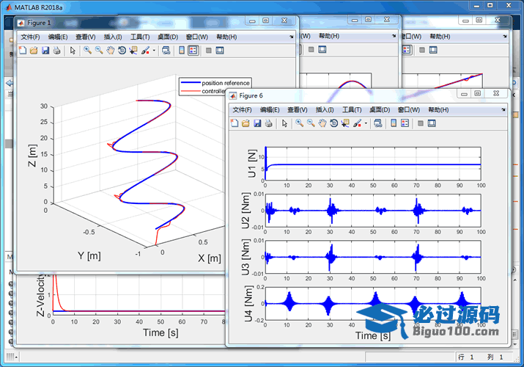
Task: Enable Edit Plot arrow in Figure 1
Action: click(x=73, y=51)
